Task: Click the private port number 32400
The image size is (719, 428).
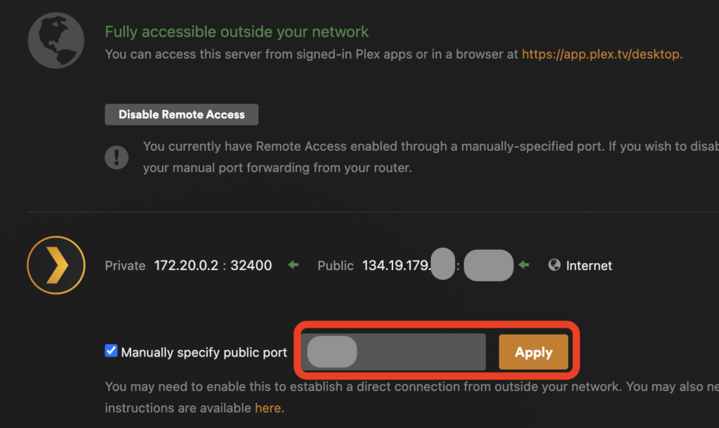Action: (x=251, y=266)
